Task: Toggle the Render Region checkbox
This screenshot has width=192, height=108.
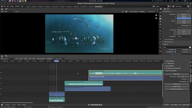Action: tap(190, 25)
